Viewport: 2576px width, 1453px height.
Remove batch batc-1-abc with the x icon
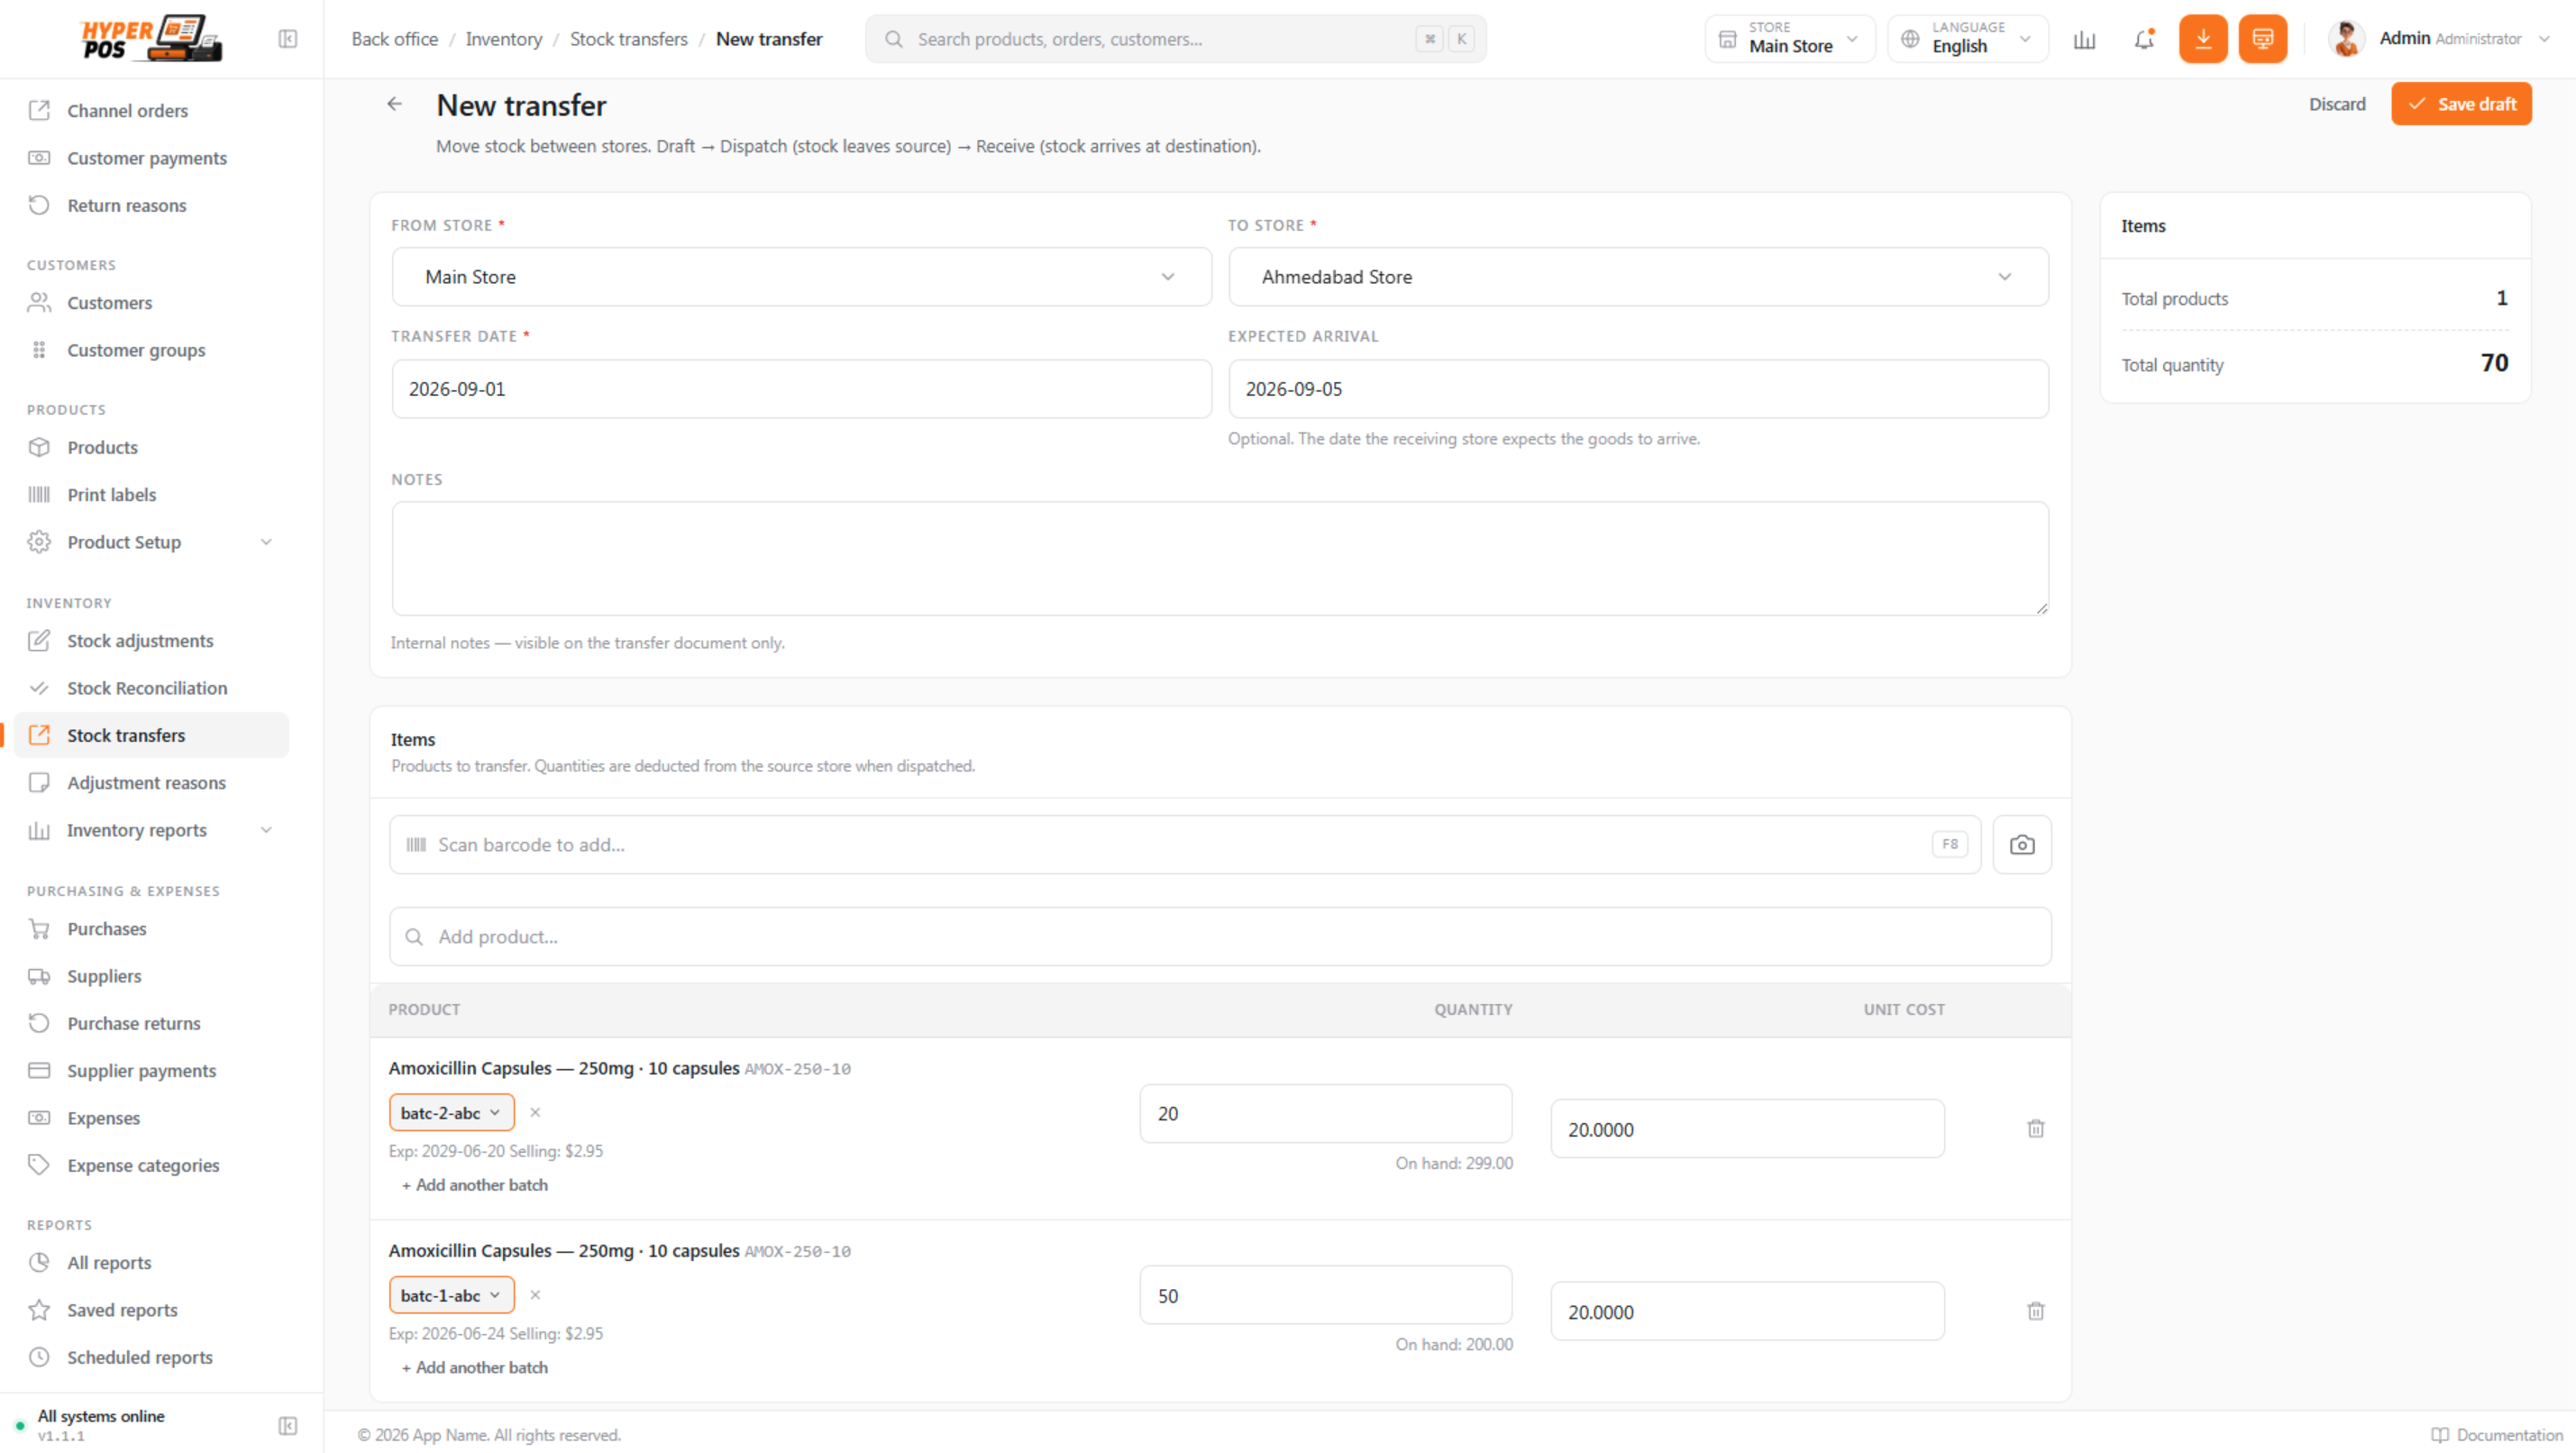[535, 1295]
